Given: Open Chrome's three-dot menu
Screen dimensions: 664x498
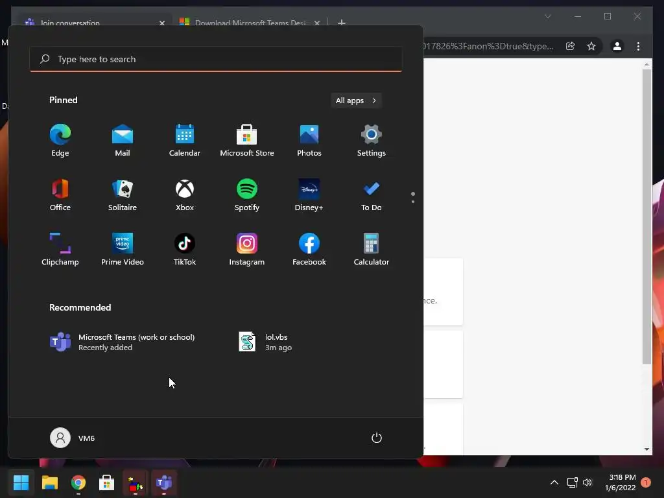Looking at the screenshot, I should [x=638, y=46].
